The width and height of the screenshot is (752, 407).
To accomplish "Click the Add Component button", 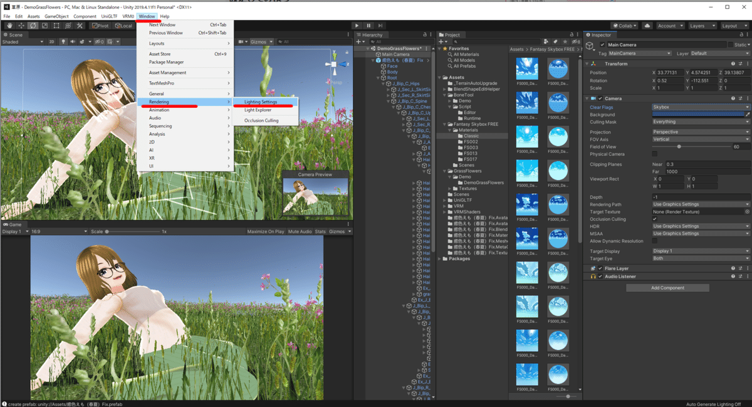I will pyautogui.click(x=667, y=288).
